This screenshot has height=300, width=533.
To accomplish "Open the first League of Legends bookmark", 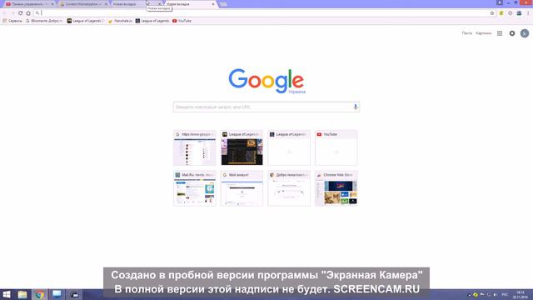I will (x=86, y=21).
